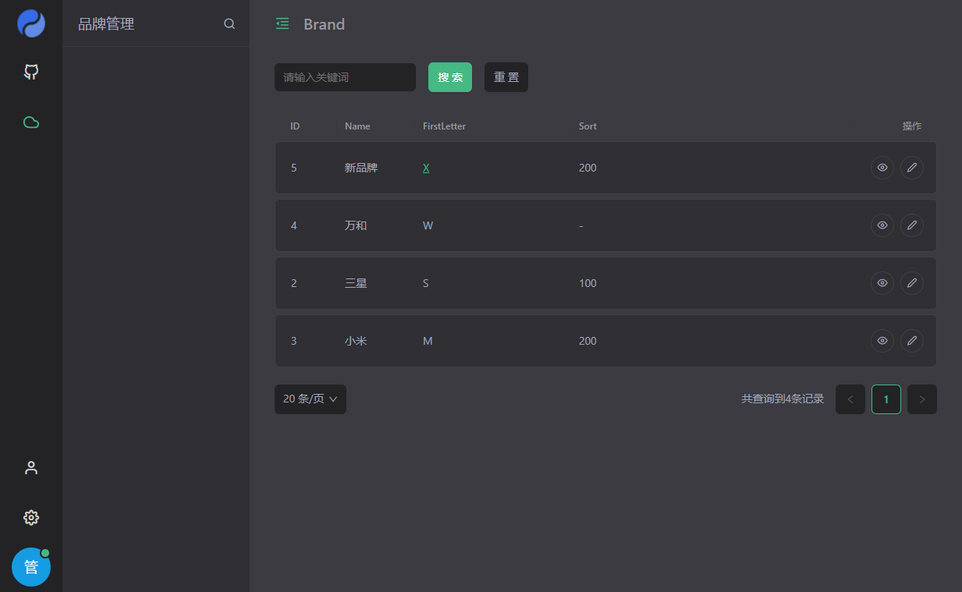Image resolution: width=962 pixels, height=592 pixels.
Task: Click edit pencil for 三星 row
Action: point(911,283)
